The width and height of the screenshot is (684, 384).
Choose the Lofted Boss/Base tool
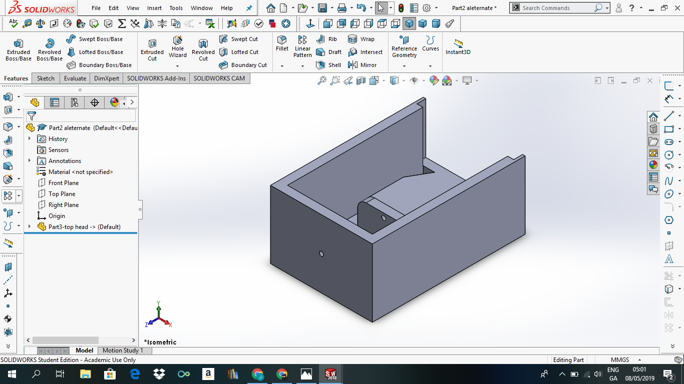click(95, 52)
